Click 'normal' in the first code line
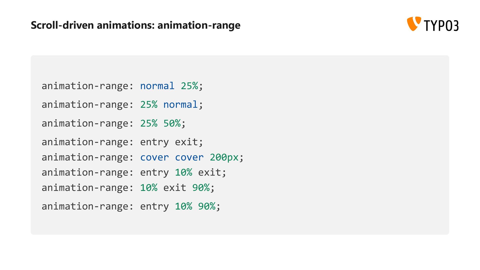The image size is (480, 270). (x=157, y=86)
